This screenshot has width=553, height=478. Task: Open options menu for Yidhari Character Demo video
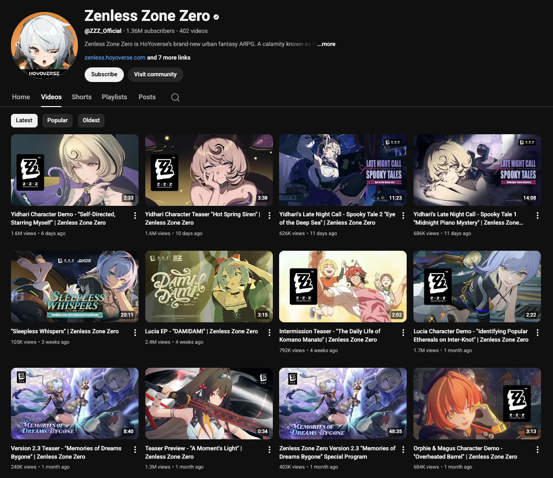click(x=135, y=215)
